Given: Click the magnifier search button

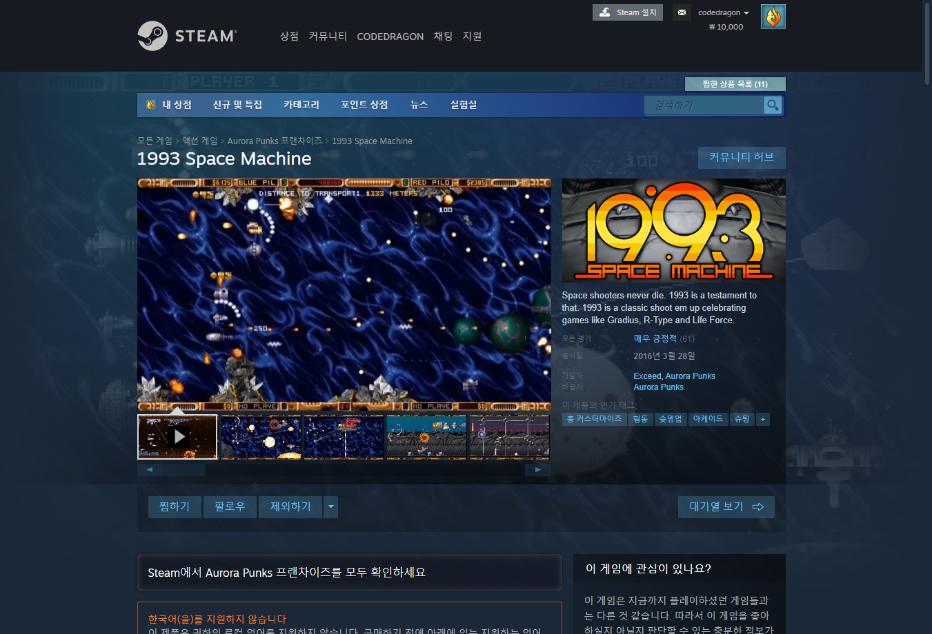Looking at the screenshot, I should point(773,105).
